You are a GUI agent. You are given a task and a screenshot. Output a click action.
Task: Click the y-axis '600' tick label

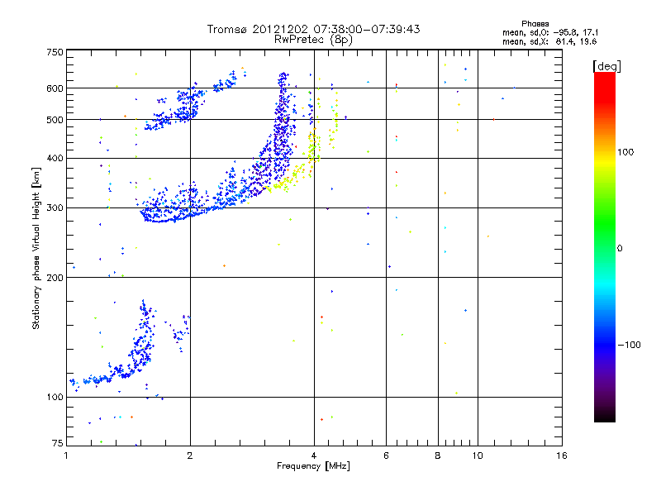pos(55,88)
